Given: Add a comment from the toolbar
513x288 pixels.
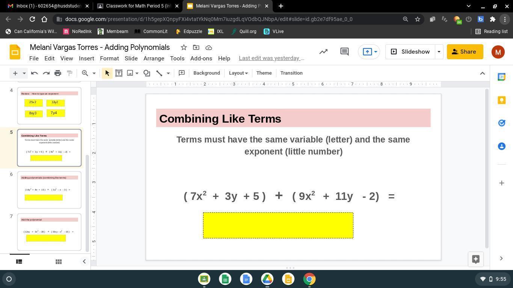Looking at the screenshot, I should tap(181, 73).
